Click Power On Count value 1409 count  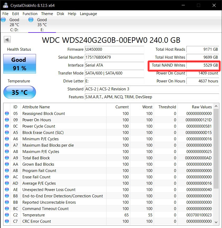(203, 73)
